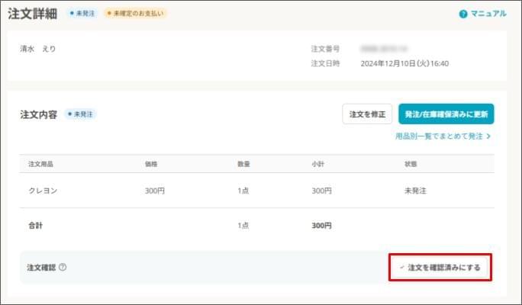Click the 未発注 status in the クレヨン row
Viewport: 522px width, 305px height.
tap(415, 191)
